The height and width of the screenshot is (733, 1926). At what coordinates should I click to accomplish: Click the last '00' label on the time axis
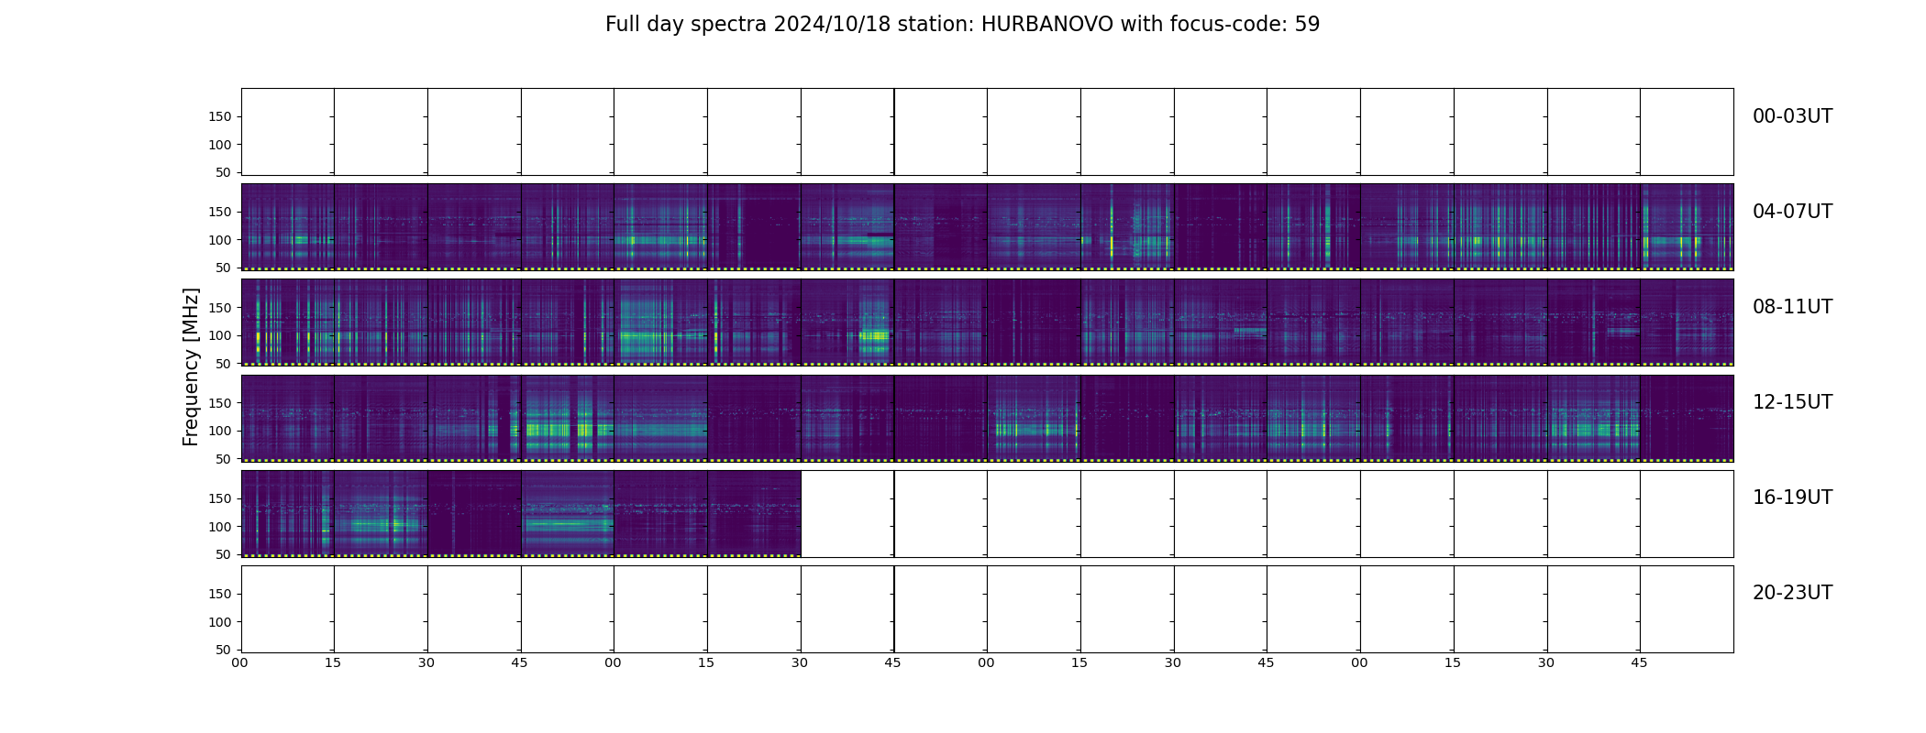1359,662
